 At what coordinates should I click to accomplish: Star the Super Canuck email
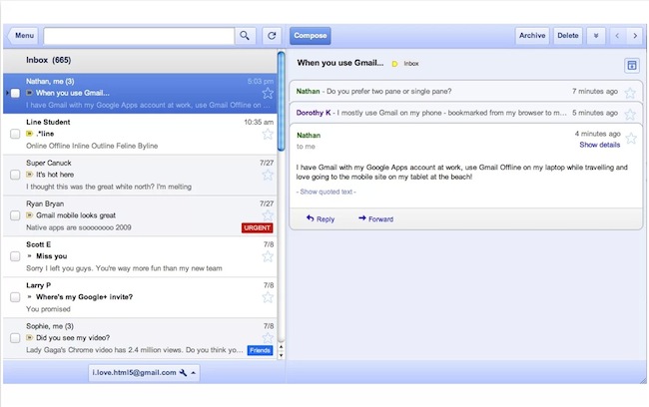point(268,175)
